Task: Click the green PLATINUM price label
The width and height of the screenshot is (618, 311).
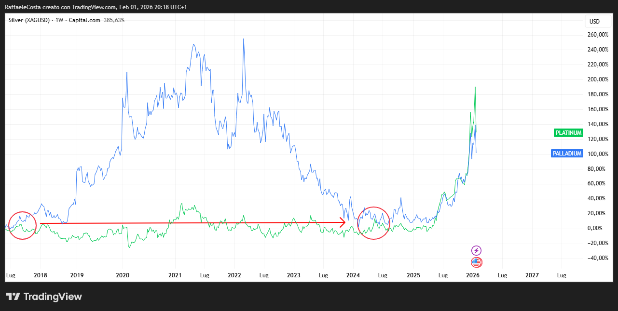Action: click(x=568, y=133)
